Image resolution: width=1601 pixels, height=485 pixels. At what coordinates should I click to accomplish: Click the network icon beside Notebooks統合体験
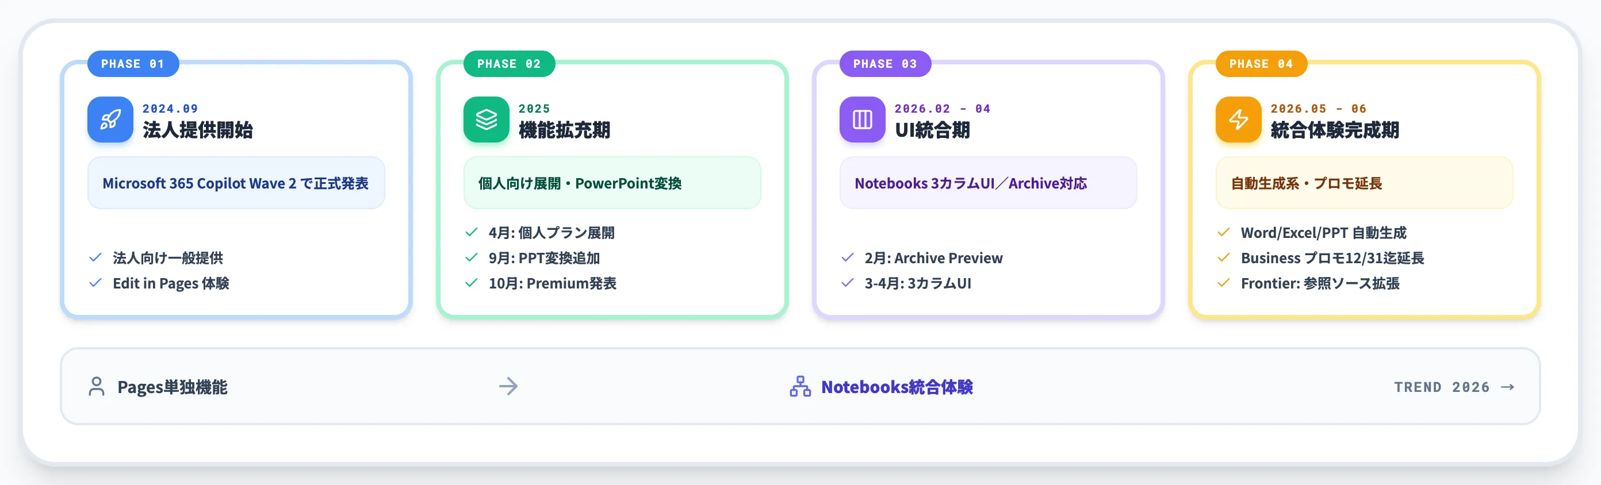[800, 386]
